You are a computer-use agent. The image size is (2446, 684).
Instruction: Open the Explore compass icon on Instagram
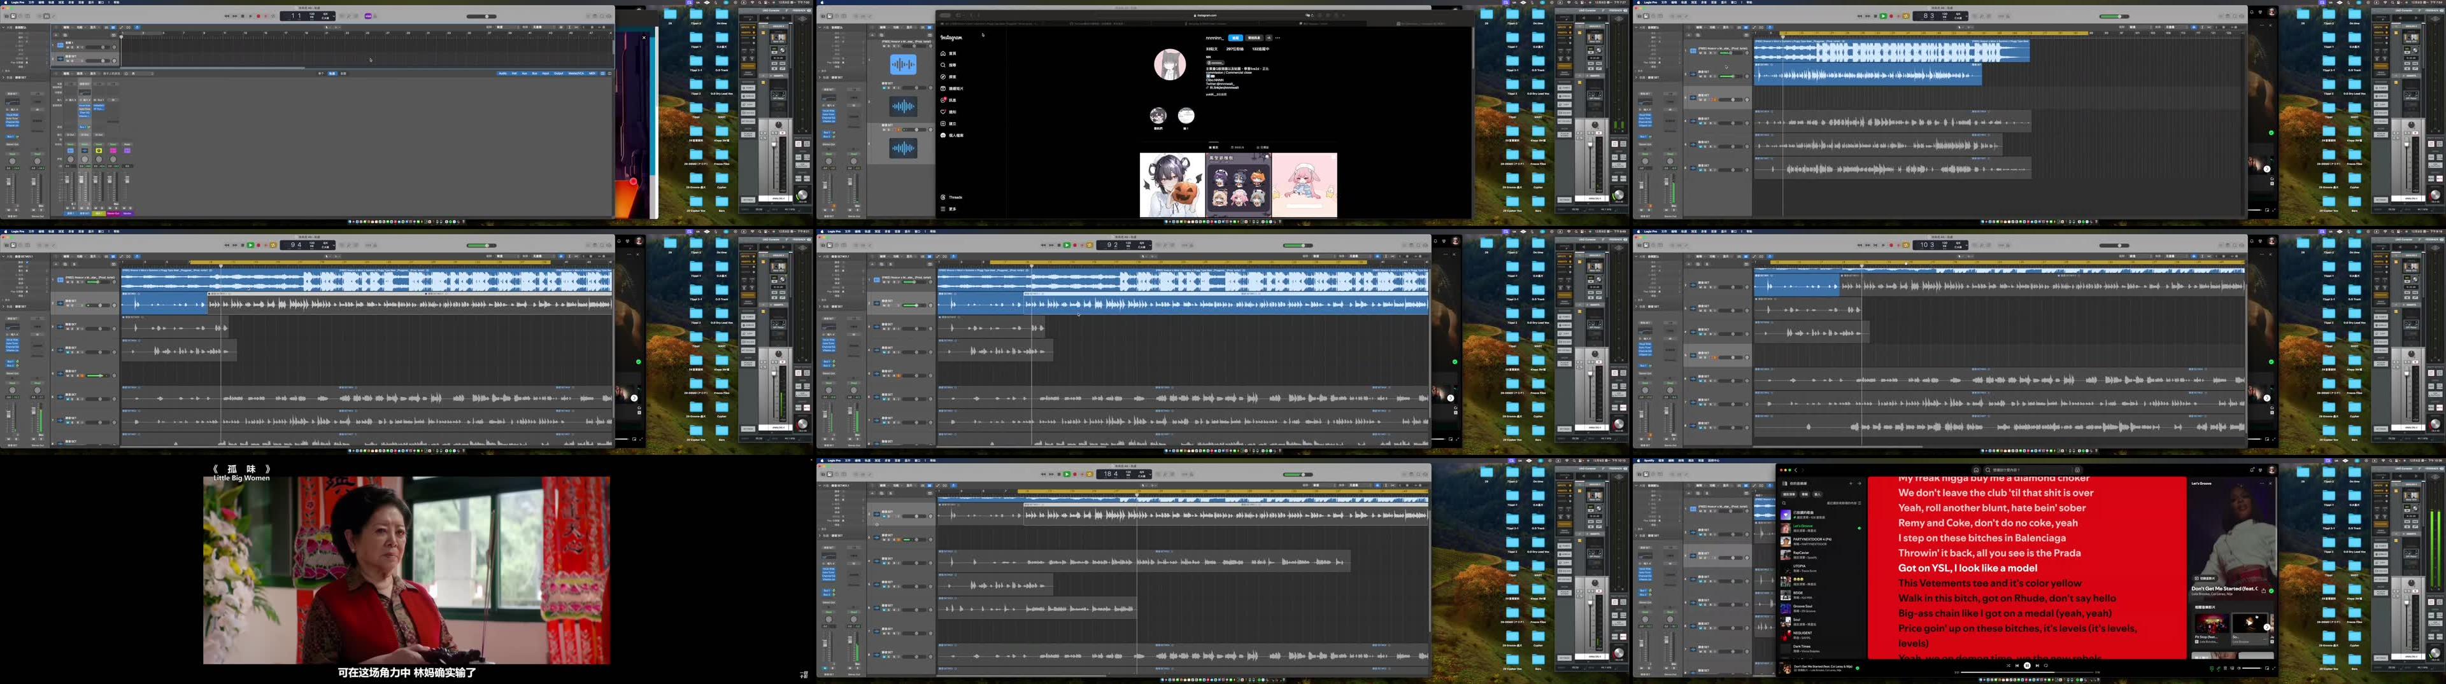coord(944,77)
